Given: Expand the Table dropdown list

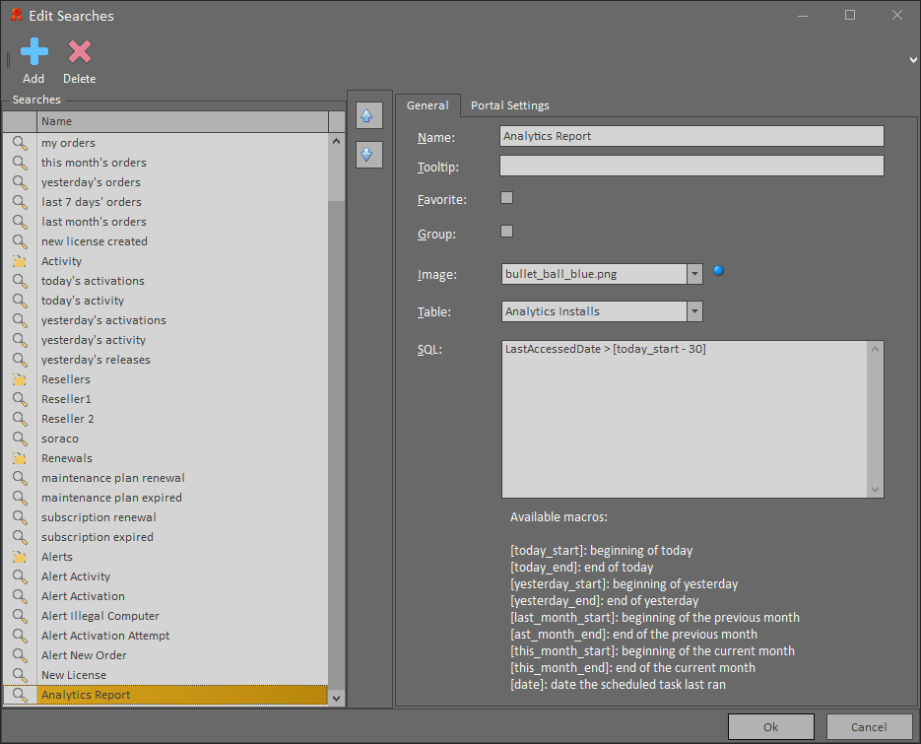Looking at the screenshot, I should [694, 311].
